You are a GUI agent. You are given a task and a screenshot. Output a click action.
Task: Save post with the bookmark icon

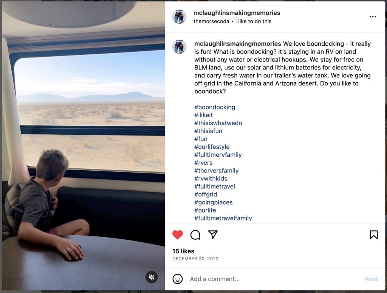click(373, 235)
